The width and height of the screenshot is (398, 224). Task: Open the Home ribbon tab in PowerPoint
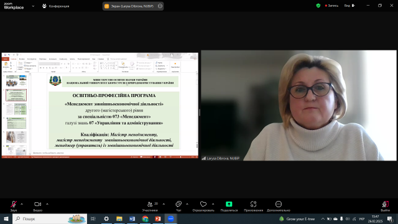click(x=13, y=59)
